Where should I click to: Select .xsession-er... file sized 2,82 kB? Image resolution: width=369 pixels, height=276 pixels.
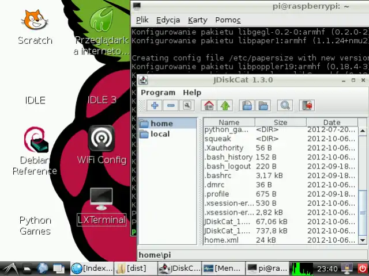pos(281,212)
